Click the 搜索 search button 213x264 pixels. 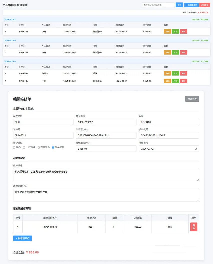click(179, 5)
